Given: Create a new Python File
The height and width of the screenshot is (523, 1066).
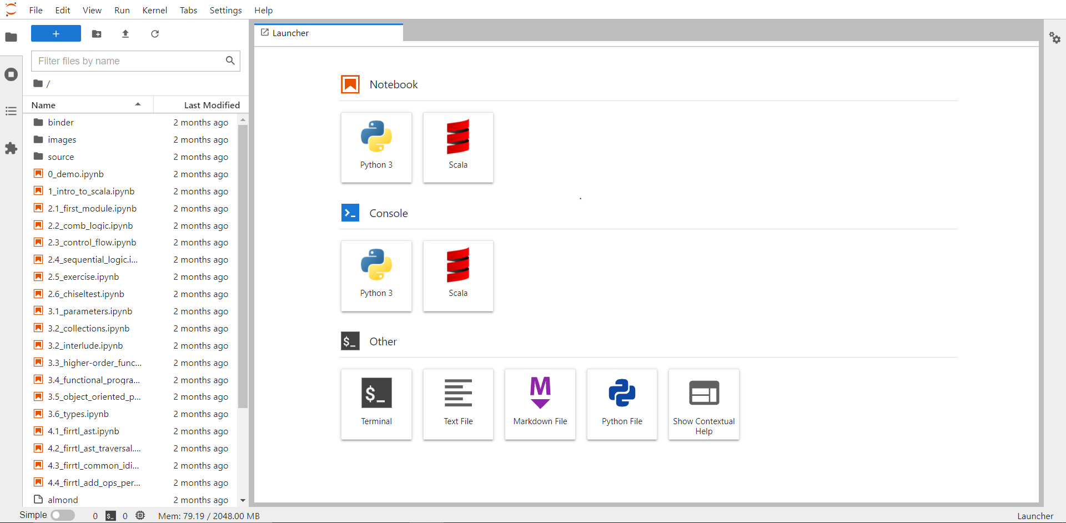Looking at the screenshot, I should [622, 404].
